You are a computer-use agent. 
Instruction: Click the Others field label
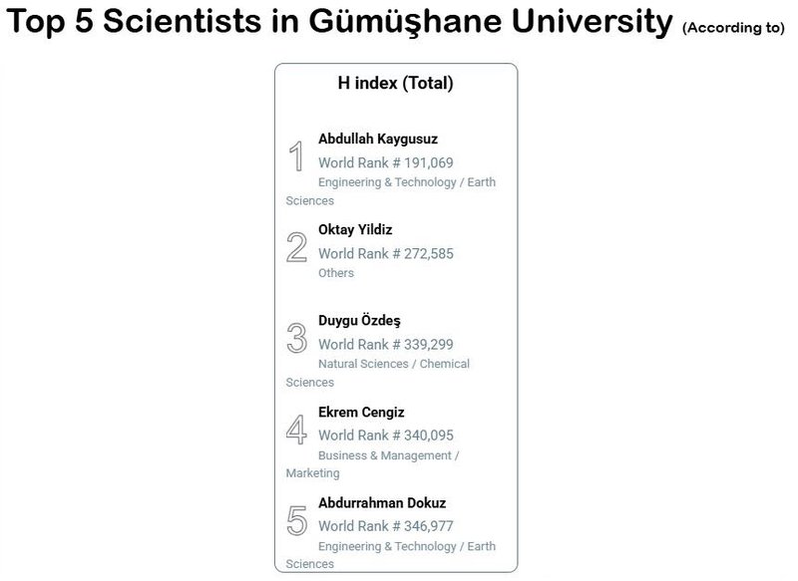pyautogui.click(x=336, y=273)
